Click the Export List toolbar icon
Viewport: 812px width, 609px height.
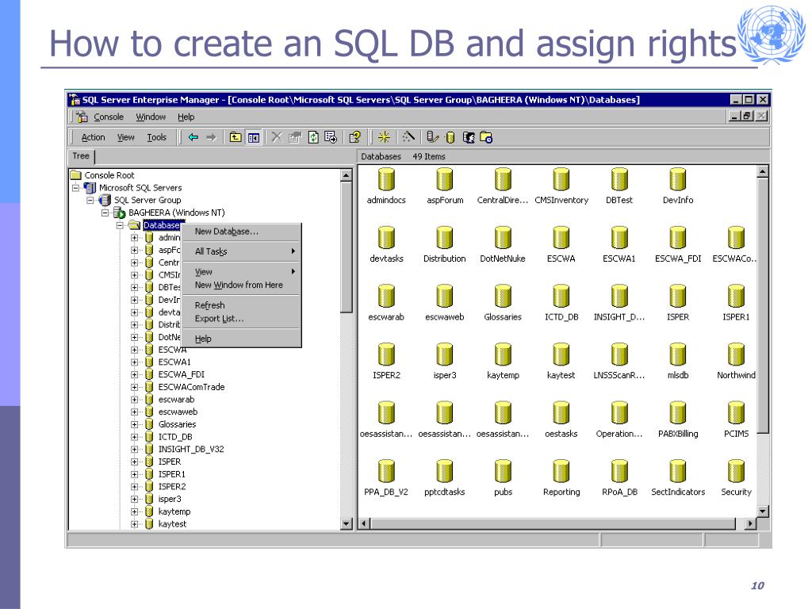point(331,137)
